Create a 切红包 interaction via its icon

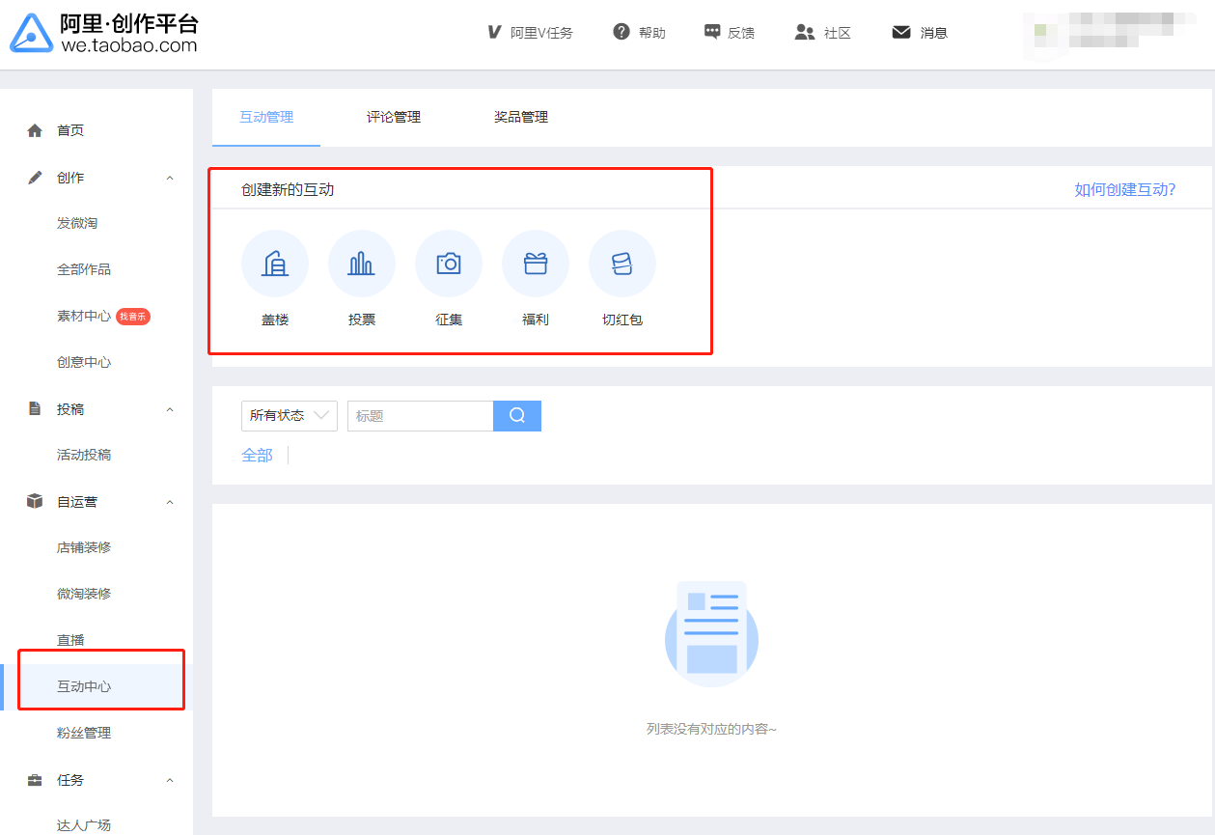[x=622, y=264]
